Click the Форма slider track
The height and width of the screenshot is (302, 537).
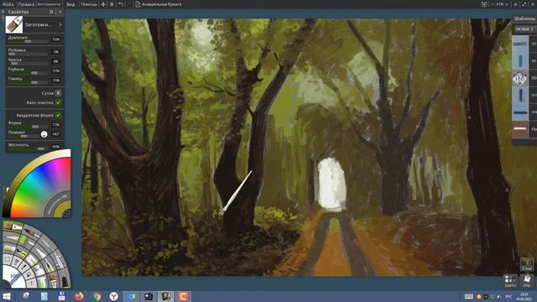click(x=28, y=127)
